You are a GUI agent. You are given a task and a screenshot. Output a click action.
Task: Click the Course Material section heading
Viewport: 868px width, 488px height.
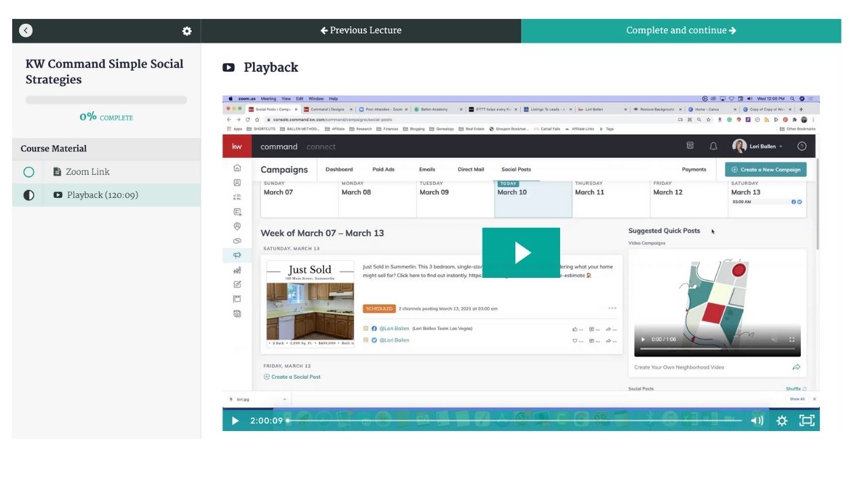click(x=54, y=148)
